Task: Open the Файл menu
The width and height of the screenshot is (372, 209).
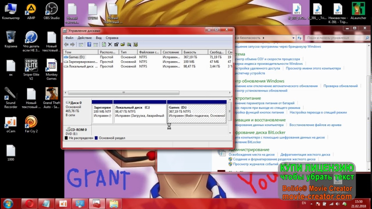Action: [69, 38]
